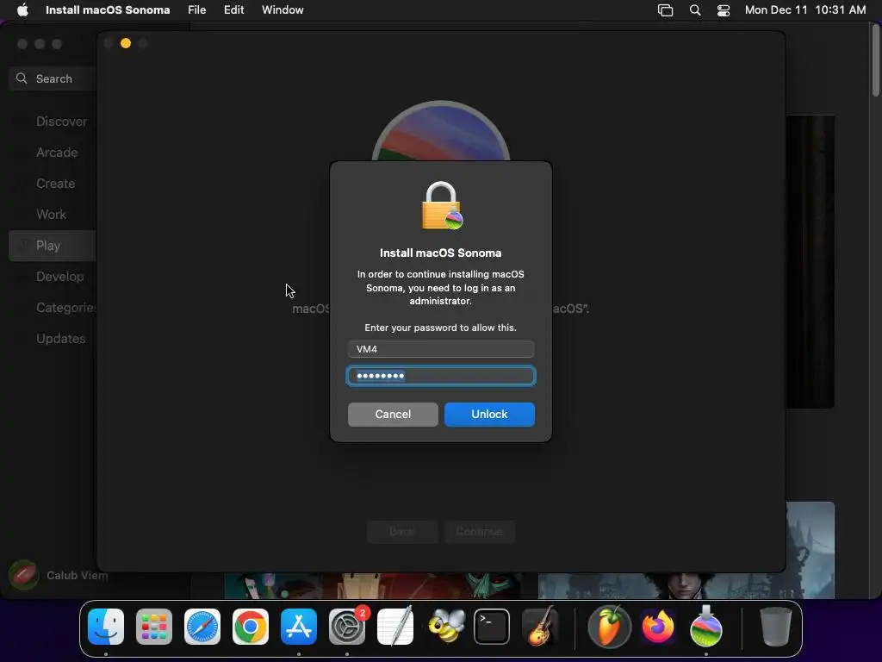Cancel the administrator password dialog
Viewport: 882px width, 662px height.
[393, 415]
